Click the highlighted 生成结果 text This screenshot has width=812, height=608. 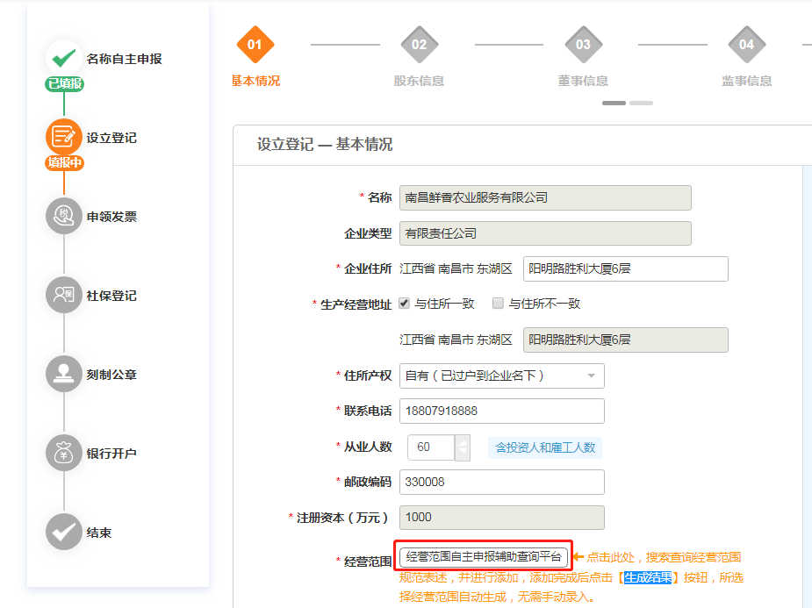pos(648,577)
